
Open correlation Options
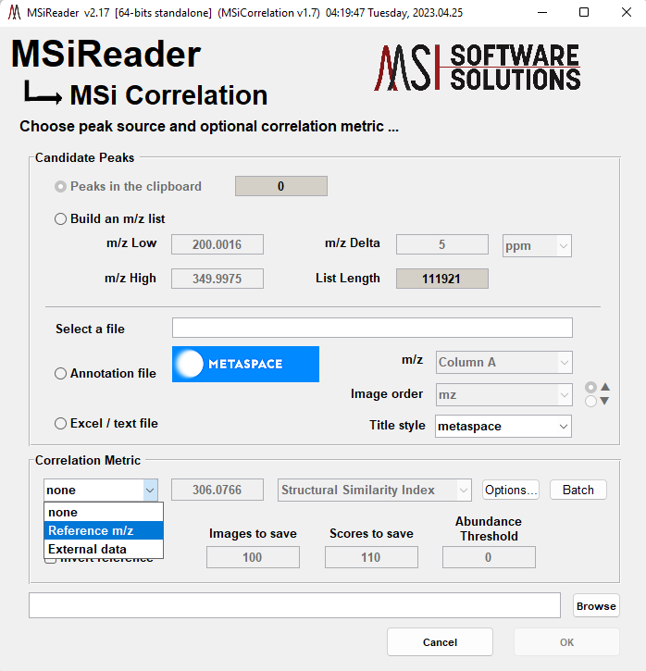pos(511,490)
